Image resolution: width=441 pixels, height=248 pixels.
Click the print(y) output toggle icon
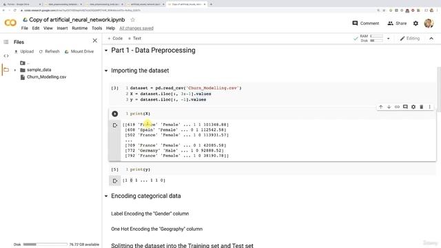tap(115, 180)
